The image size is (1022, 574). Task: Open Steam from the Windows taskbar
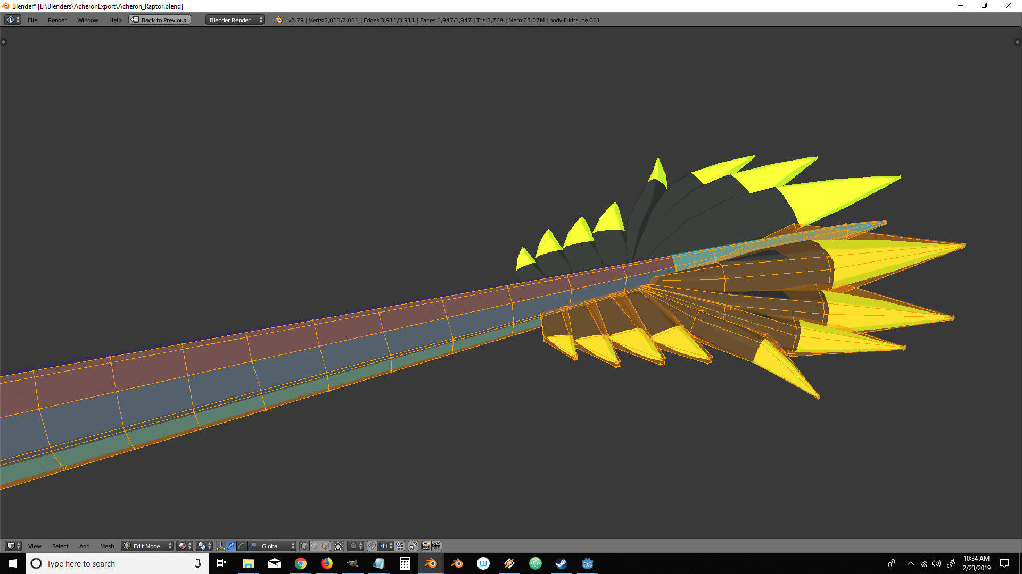point(561,563)
